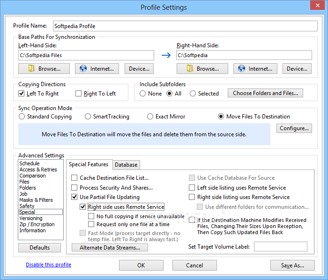Click the Save As button
This screenshot has width=328, height=280.
tap(292, 265)
